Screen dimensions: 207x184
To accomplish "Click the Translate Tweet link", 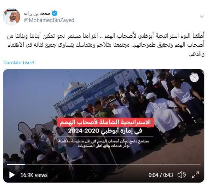I will coord(19,62).
